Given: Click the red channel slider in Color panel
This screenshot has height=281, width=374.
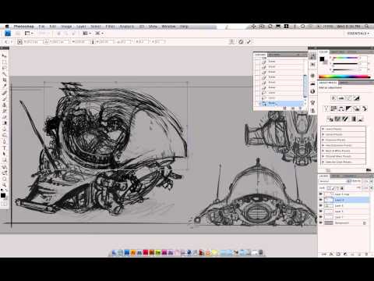Looking at the screenshot, I should point(345,58).
